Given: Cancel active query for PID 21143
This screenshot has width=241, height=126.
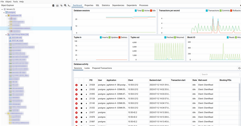Looking at the screenshot, I should (x=82, y=103).
